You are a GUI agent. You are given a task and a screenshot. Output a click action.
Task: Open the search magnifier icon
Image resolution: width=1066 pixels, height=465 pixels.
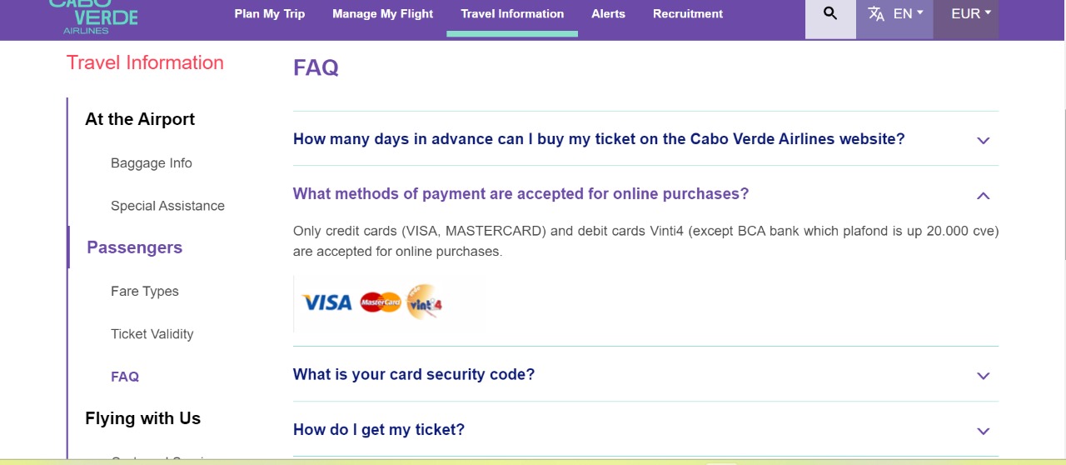[x=829, y=13]
